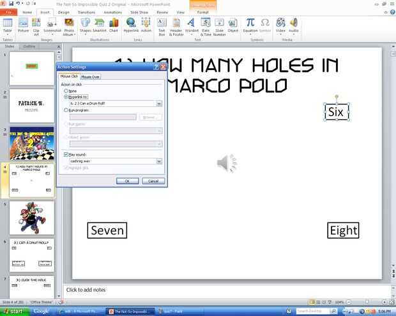Expand the Video dropdown arrow
The height and width of the screenshot is (316, 396).
pos(280,34)
